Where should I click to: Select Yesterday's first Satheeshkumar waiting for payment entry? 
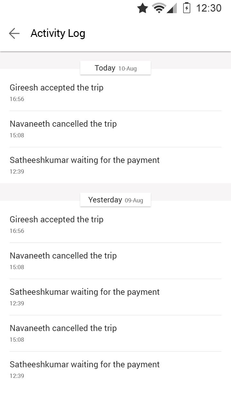point(116,297)
